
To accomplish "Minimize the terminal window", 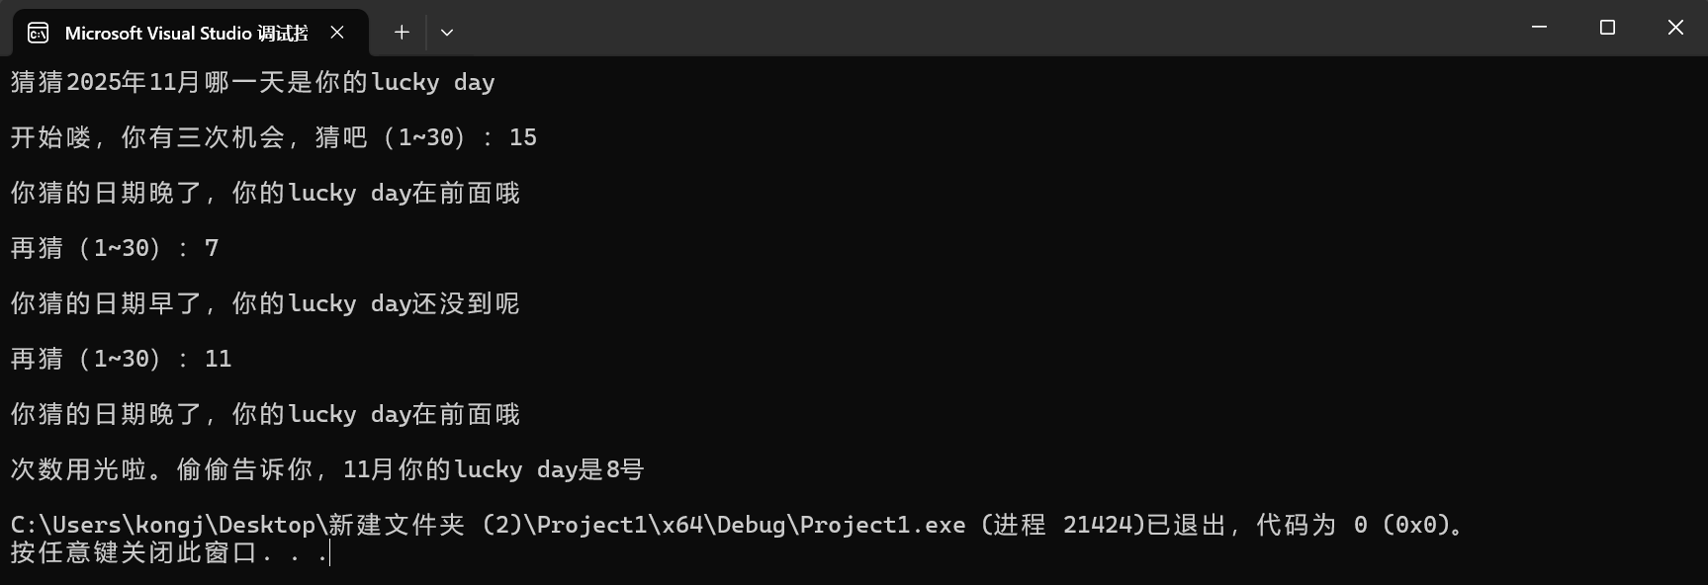I will [x=1539, y=28].
